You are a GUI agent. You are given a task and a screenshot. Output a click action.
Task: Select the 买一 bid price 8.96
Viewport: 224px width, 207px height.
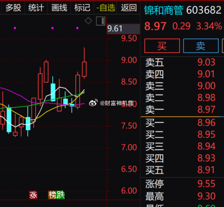[x=206, y=122]
